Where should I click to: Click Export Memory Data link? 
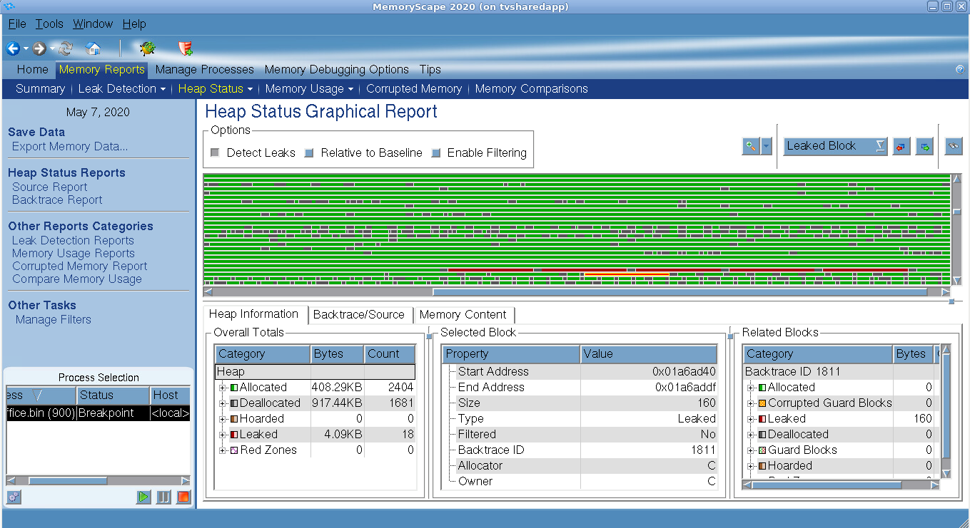click(x=70, y=147)
